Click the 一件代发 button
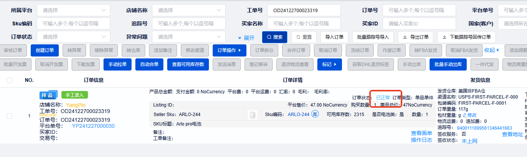The height and width of the screenshot is (157, 527). [485, 64]
